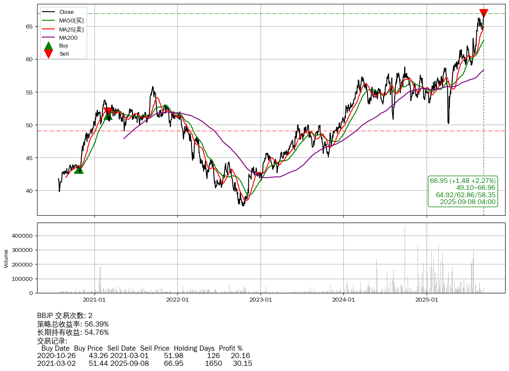Click the Buy Date 2020-10-26 table cell
This screenshot has width=509, height=371.
[57, 356]
